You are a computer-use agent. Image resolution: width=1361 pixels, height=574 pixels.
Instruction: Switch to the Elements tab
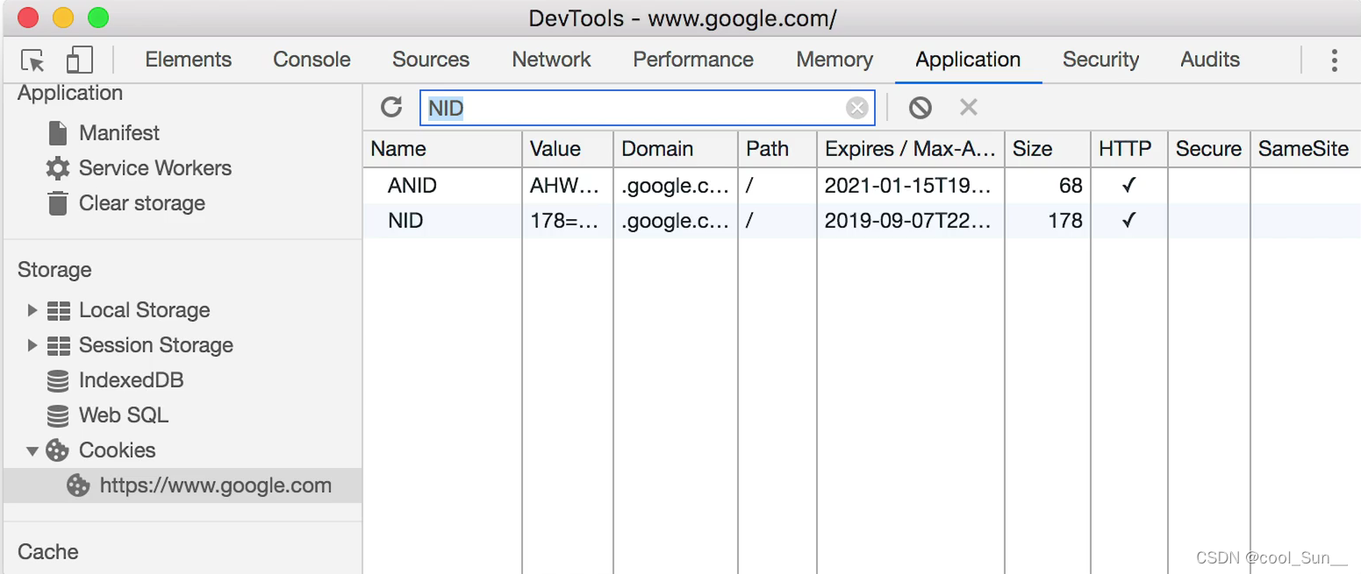point(189,60)
